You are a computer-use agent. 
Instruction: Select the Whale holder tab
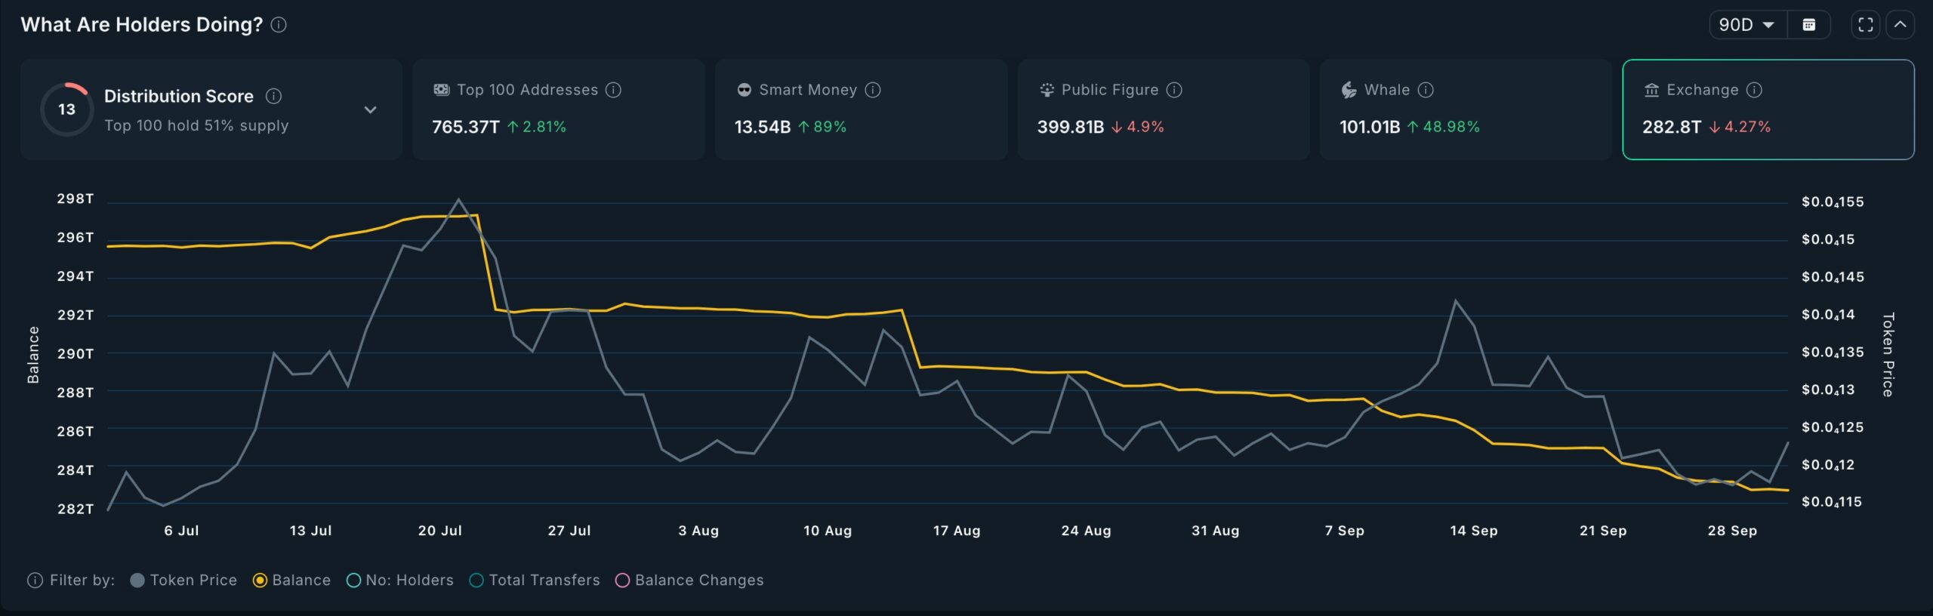tap(1465, 109)
